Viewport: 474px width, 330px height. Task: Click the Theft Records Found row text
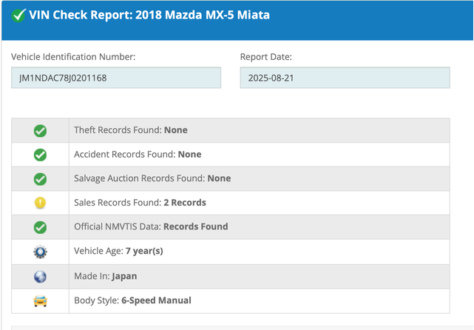click(131, 130)
